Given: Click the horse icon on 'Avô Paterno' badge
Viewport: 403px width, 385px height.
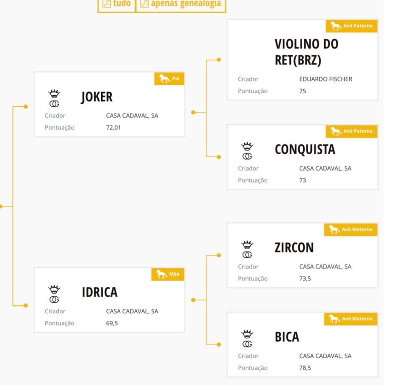Looking at the screenshot, I should [335, 26].
